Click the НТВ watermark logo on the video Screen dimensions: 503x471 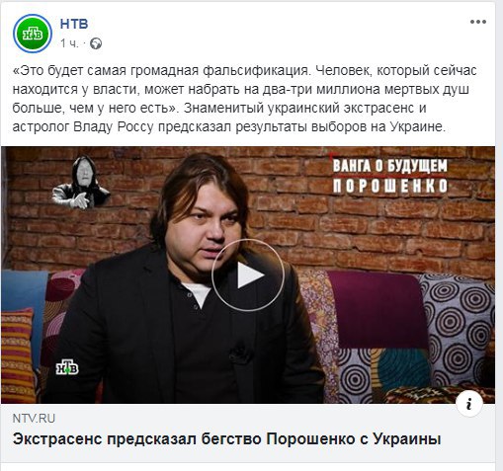67,367
